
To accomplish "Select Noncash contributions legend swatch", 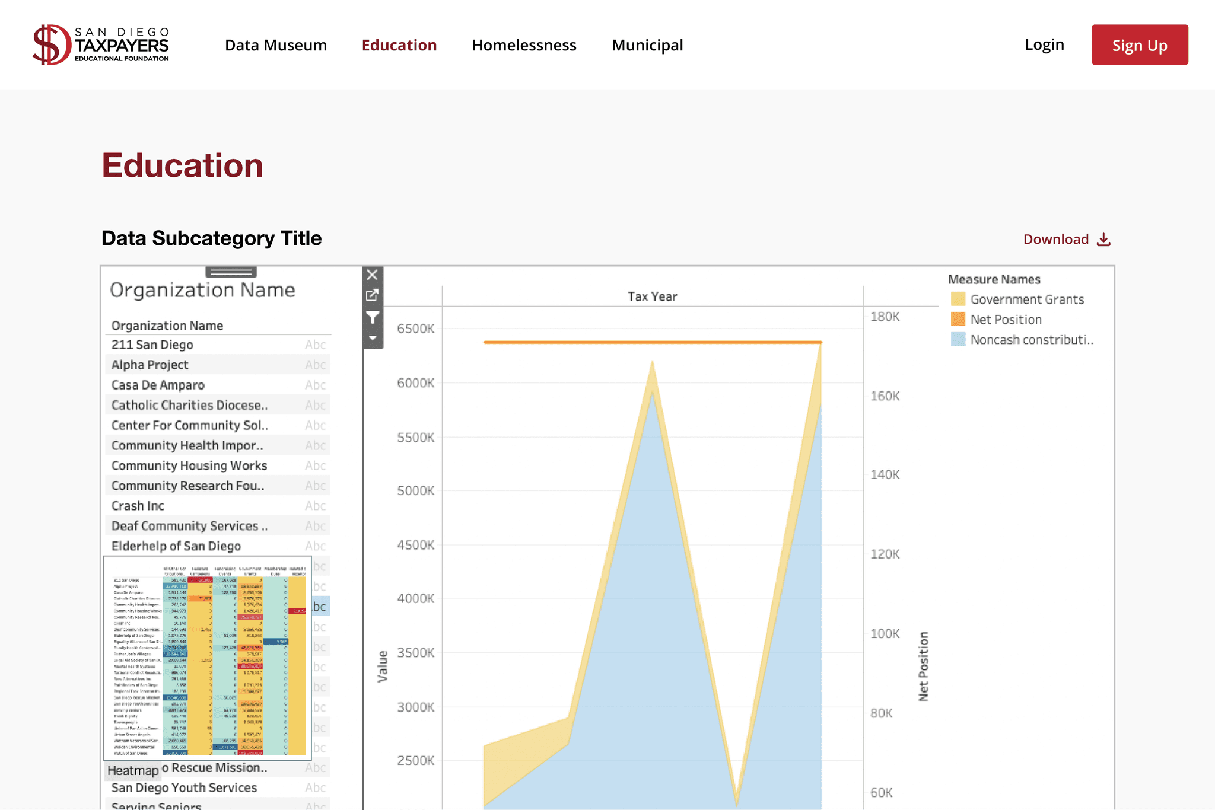I will (958, 340).
